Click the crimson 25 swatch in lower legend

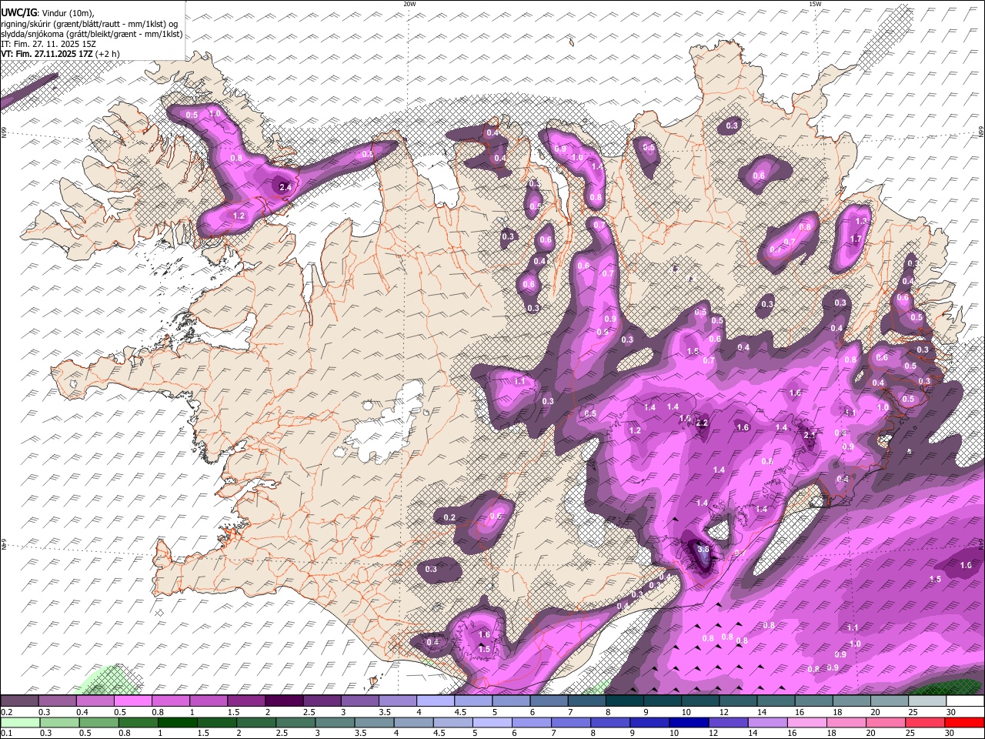click(924, 723)
